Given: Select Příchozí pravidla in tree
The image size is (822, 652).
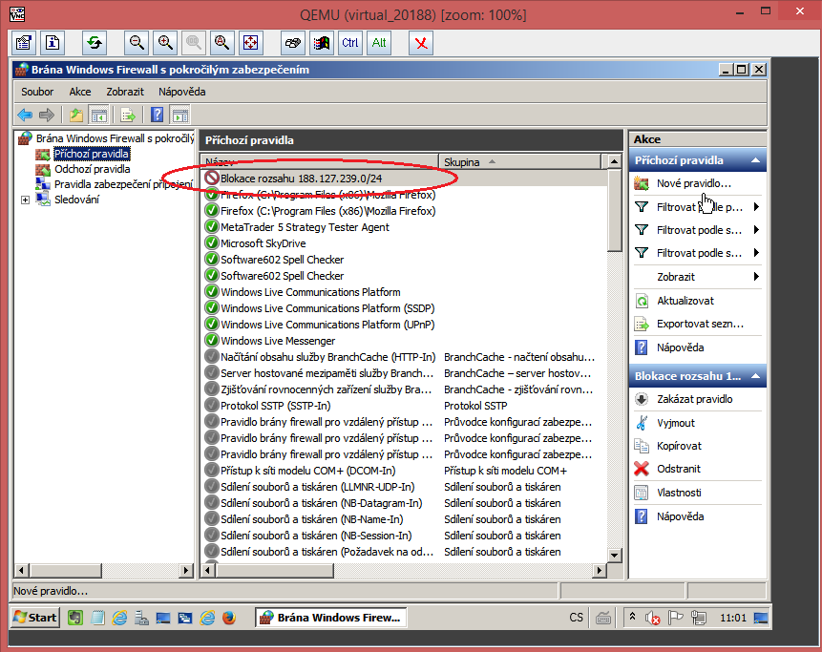Looking at the screenshot, I should coord(92,154).
